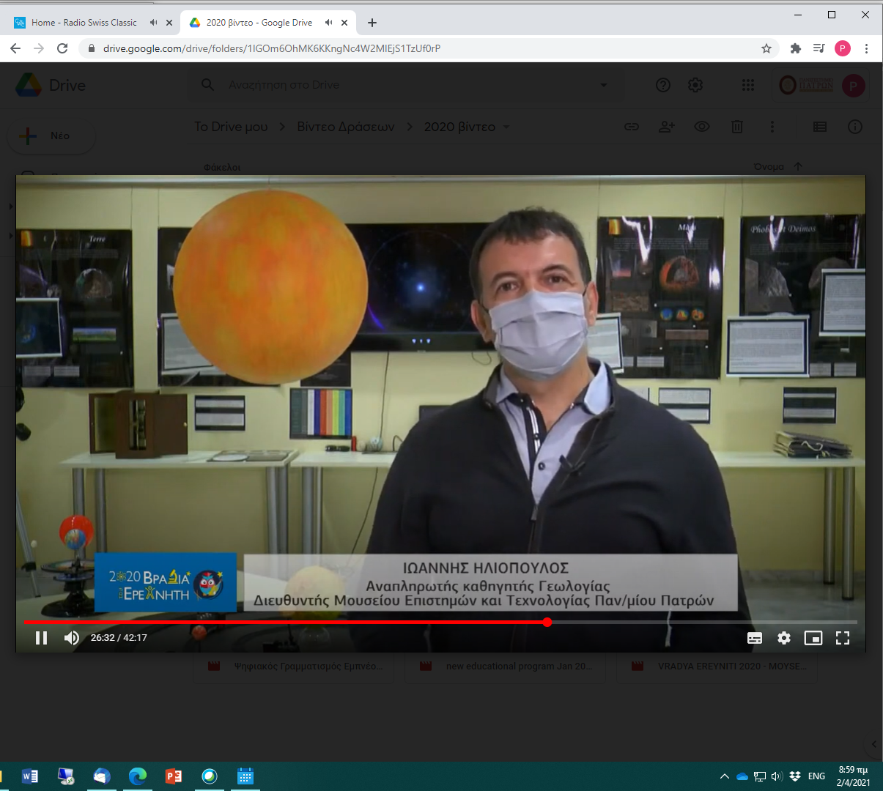Screen dimensions: 883x791
Task: Open the Chrome extensions menu
Action: pos(796,48)
